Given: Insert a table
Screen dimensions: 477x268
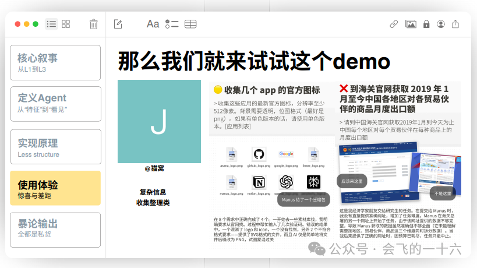Looking at the screenshot, I should click(x=190, y=24).
